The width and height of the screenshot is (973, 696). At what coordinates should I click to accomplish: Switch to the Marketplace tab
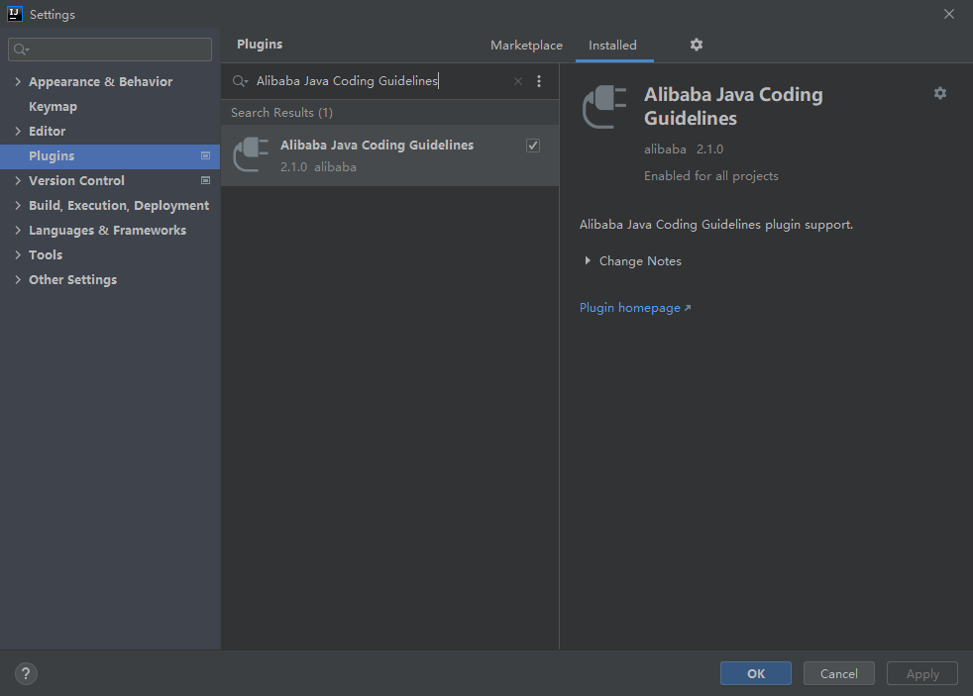(526, 46)
